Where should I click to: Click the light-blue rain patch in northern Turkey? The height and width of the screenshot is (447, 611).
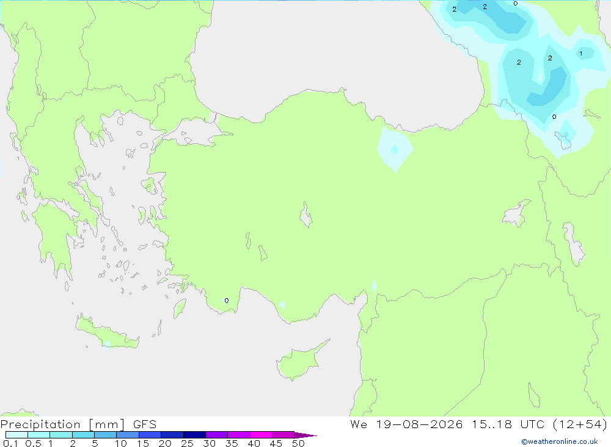pyautogui.click(x=395, y=149)
